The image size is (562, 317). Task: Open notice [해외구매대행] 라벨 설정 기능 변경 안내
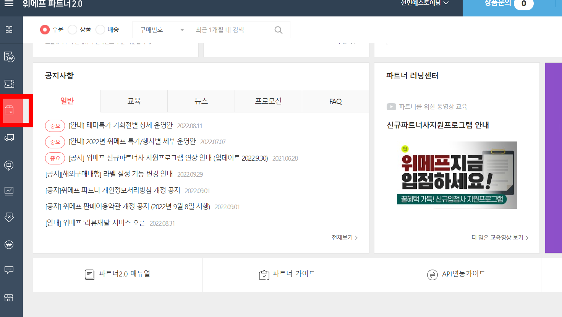pyautogui.click(x=109, y=174)
